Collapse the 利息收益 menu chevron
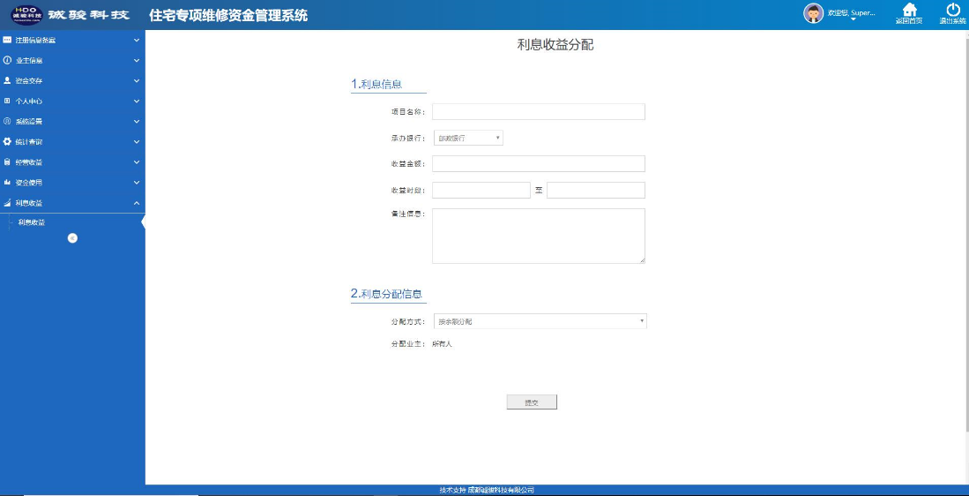Viewport: 969px width, 496px height. tap(136, 203)
